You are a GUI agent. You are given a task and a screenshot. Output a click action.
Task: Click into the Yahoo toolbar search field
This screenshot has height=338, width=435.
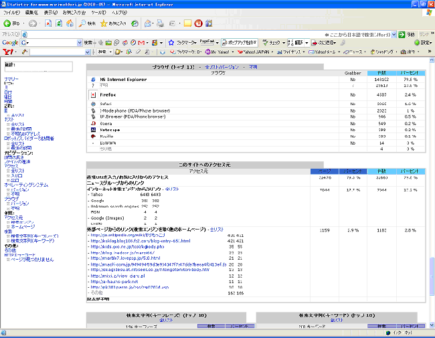tap(57, 52)
